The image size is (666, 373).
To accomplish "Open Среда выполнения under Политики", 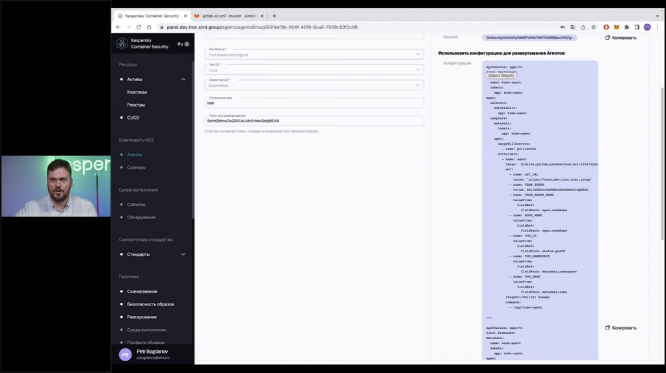I will (146, 329).
